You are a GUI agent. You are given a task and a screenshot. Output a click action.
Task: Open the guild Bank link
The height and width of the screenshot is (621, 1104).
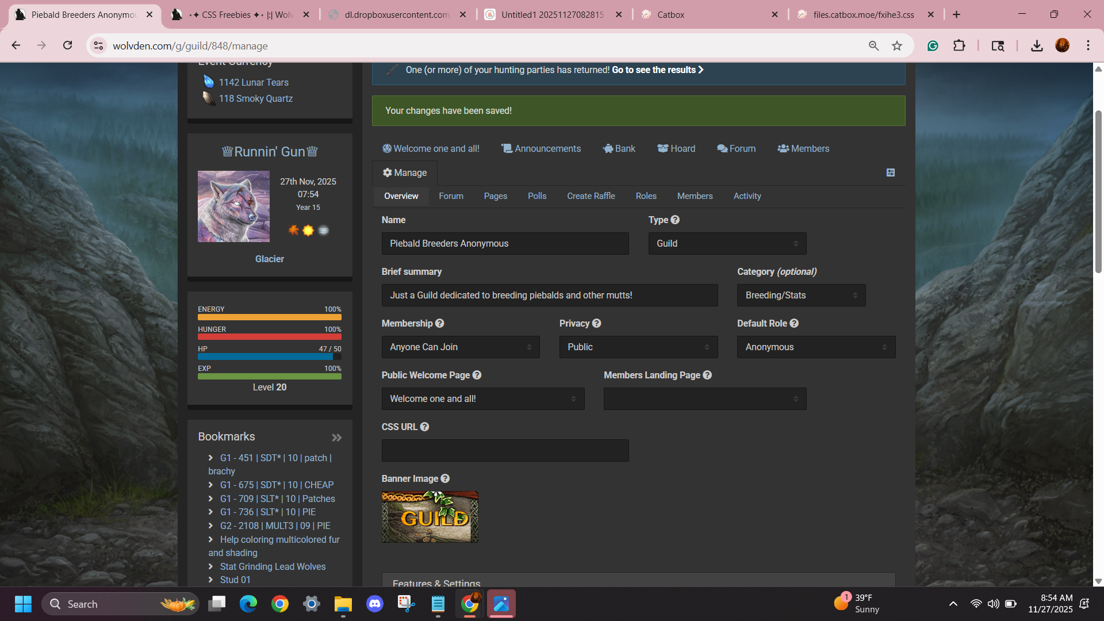tap(619, 148)
